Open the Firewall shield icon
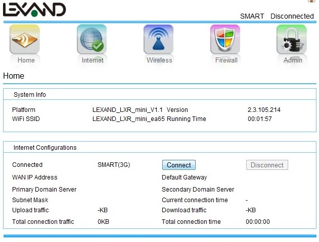 coord(225,39)
